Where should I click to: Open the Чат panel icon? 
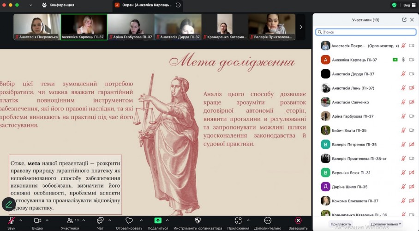click(100, 221)
